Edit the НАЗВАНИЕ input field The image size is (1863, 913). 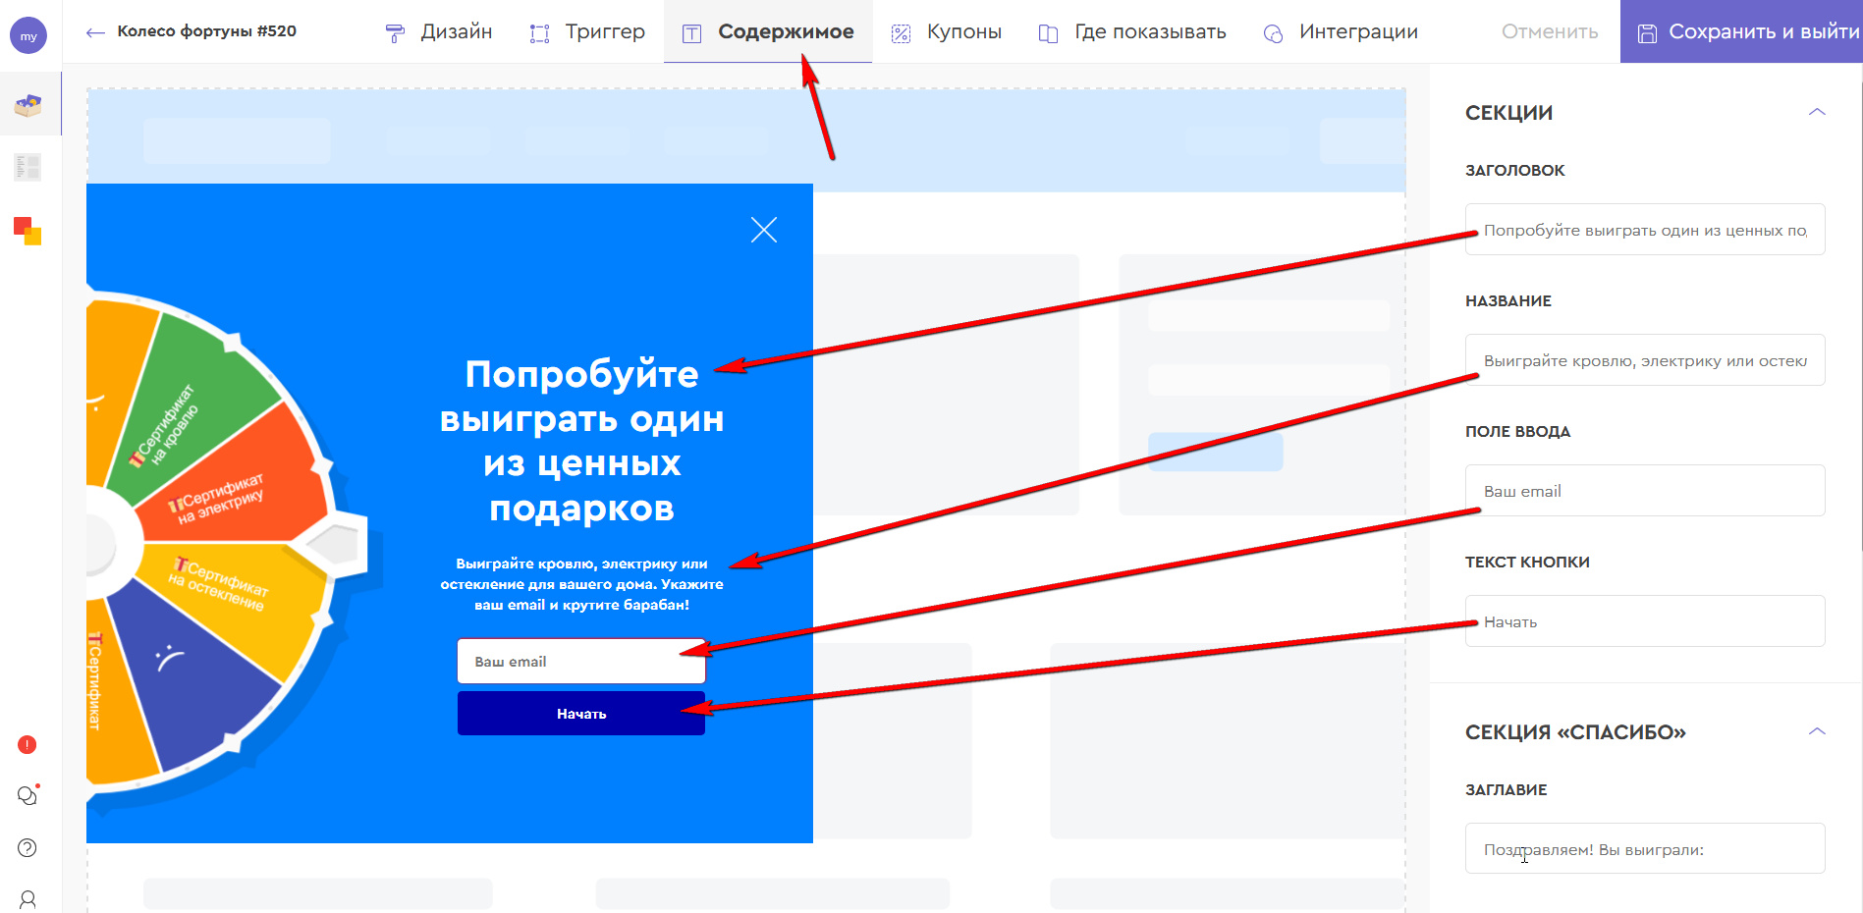click(x=1645, y=360)
